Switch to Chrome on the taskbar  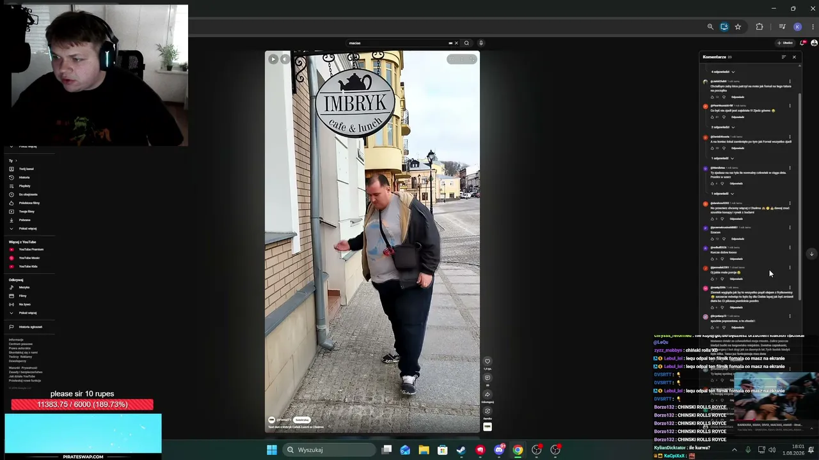click(x=518, y=450)
